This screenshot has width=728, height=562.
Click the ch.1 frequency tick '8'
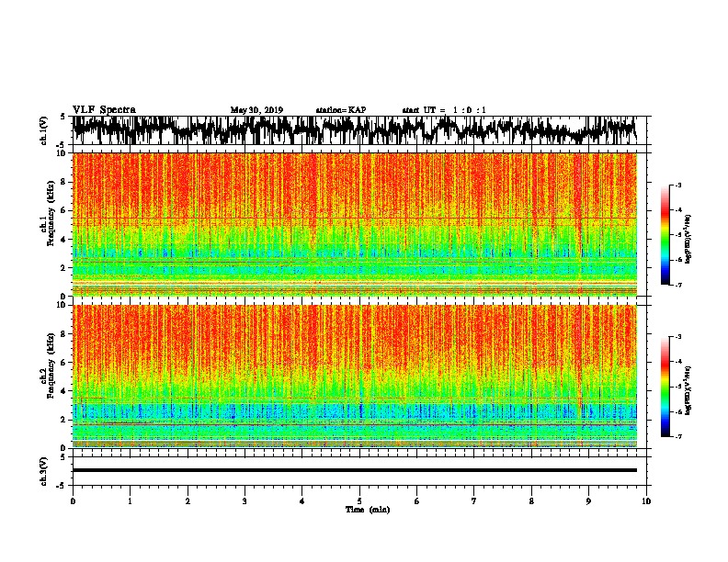(x=64, y=182)
